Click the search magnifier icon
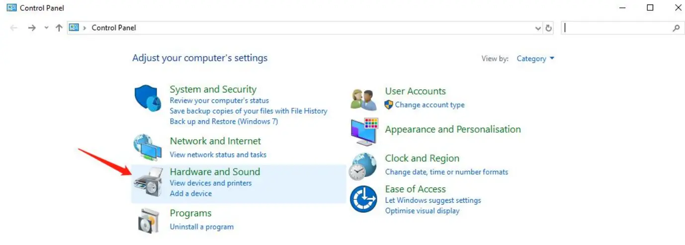This screenshot has width=685, height=245. point(676,28)
